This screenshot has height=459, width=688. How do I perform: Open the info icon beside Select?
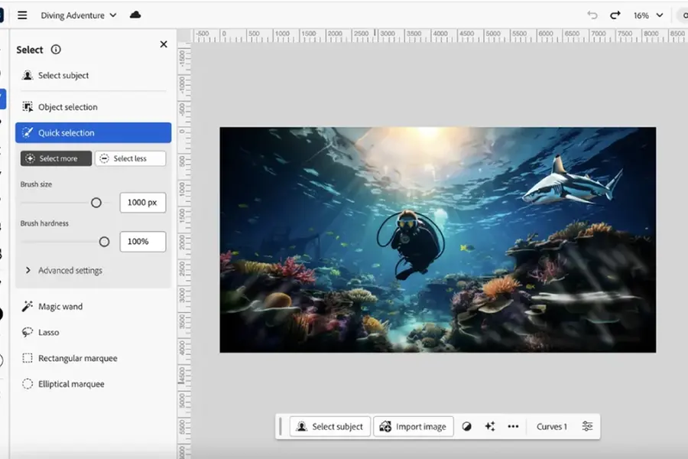coord(55,50)
